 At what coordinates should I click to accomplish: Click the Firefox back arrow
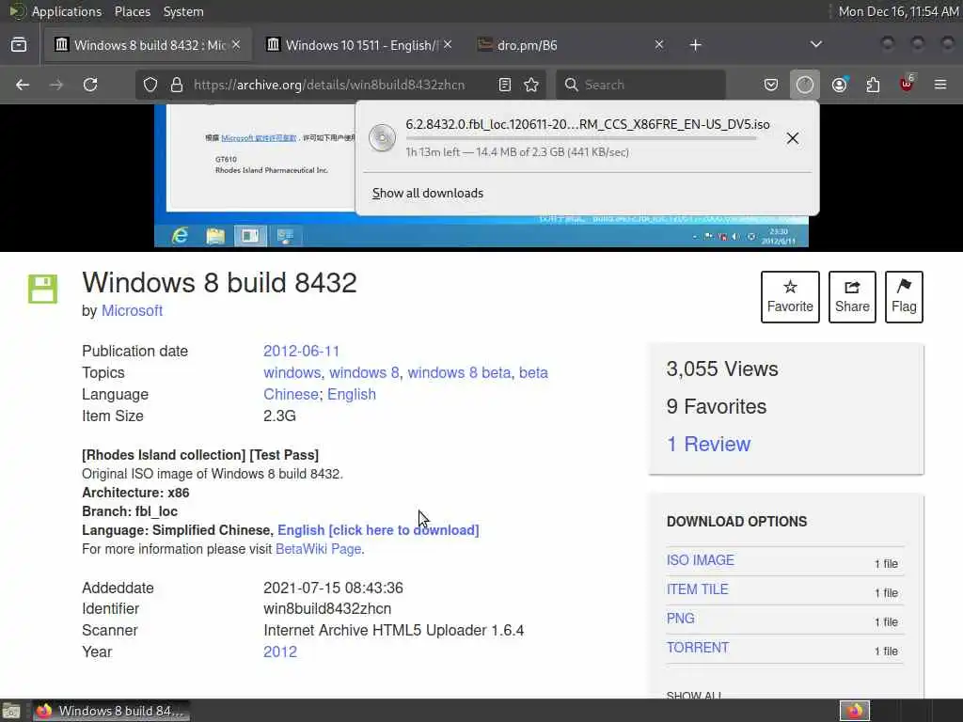[23, 85]
